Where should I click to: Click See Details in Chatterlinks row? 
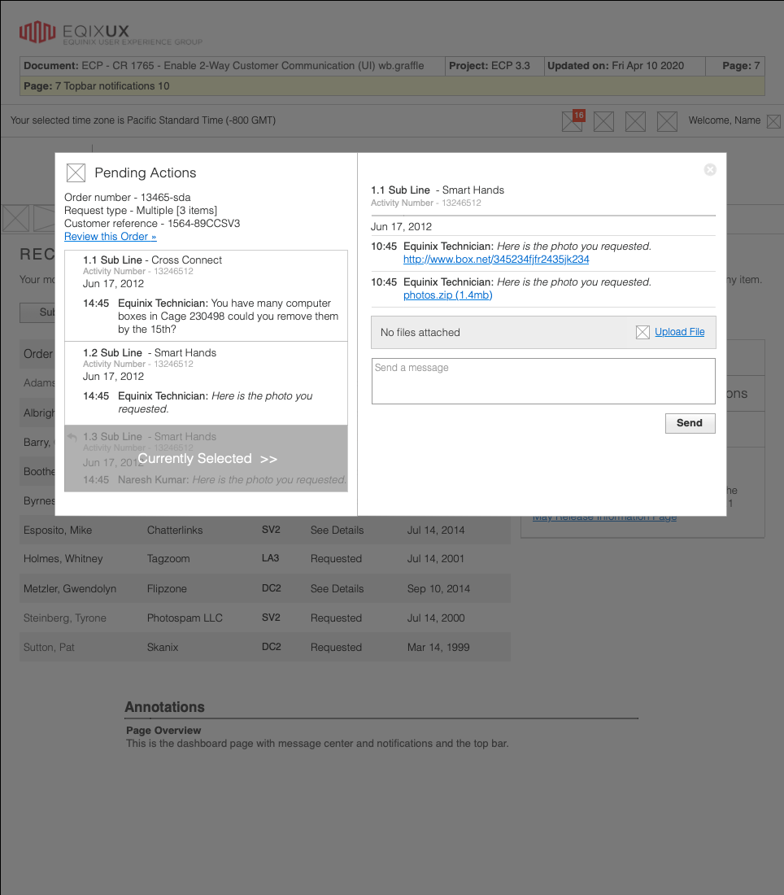(337, 530)
